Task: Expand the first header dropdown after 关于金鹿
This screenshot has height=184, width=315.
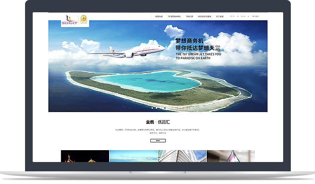Action: click(233, 16)
